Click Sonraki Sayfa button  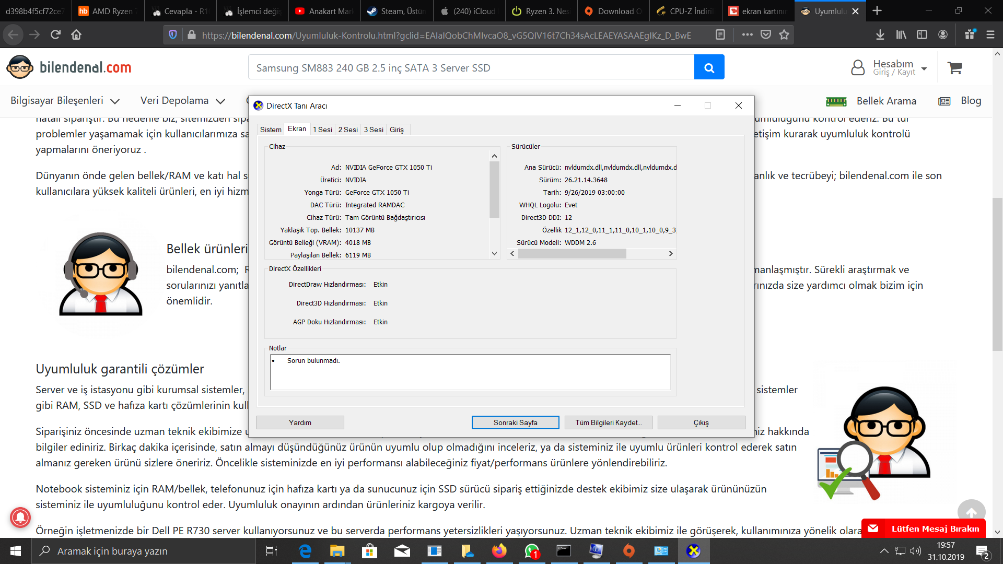[516, 422]
